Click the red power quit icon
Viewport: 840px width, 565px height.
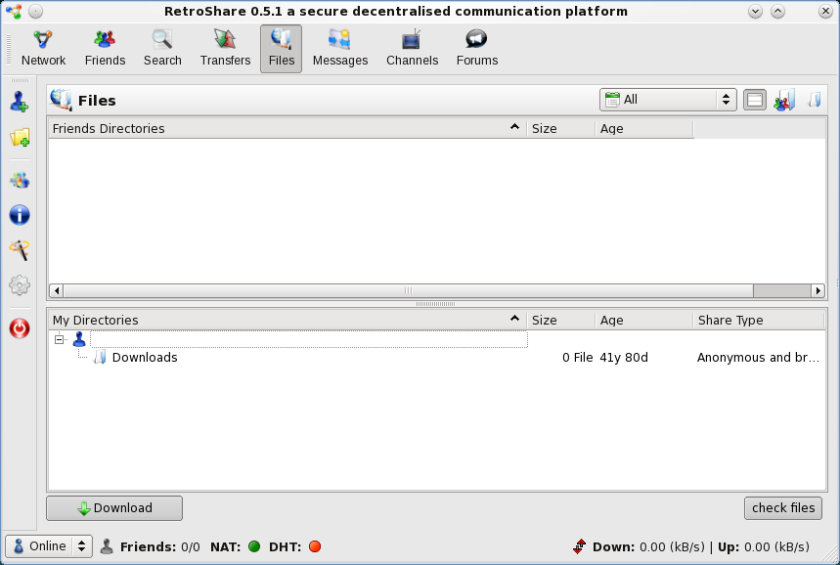(x=20, y=328)
